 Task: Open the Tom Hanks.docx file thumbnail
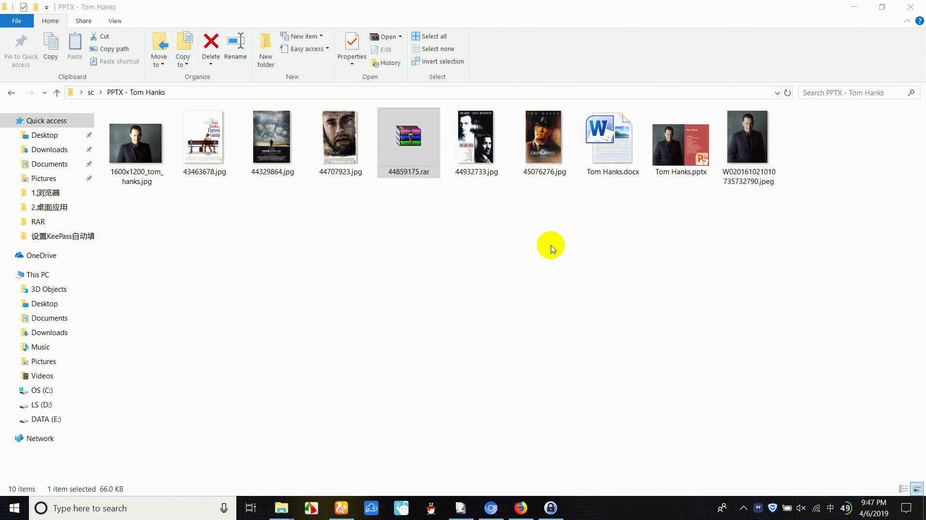pos(609,140)
